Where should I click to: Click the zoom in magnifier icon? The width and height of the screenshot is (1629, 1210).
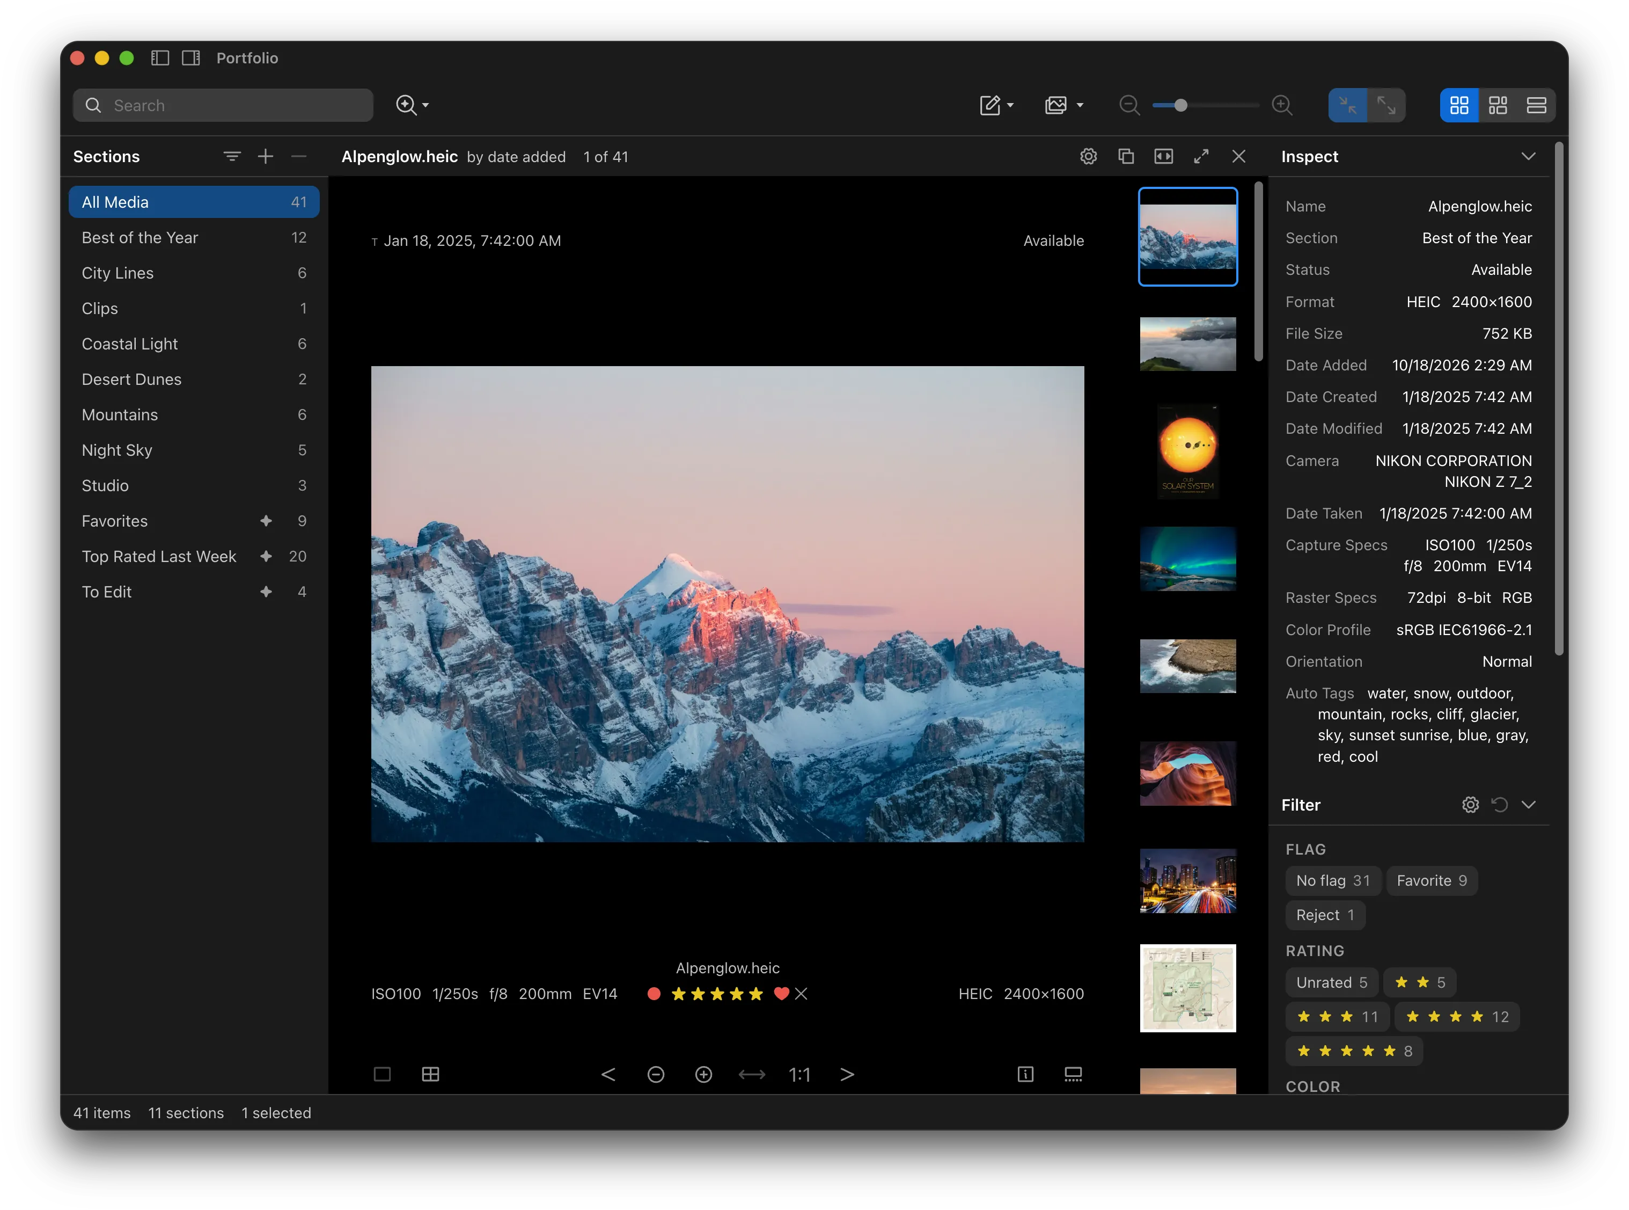pyautogui.click(x=1282, y=105)
